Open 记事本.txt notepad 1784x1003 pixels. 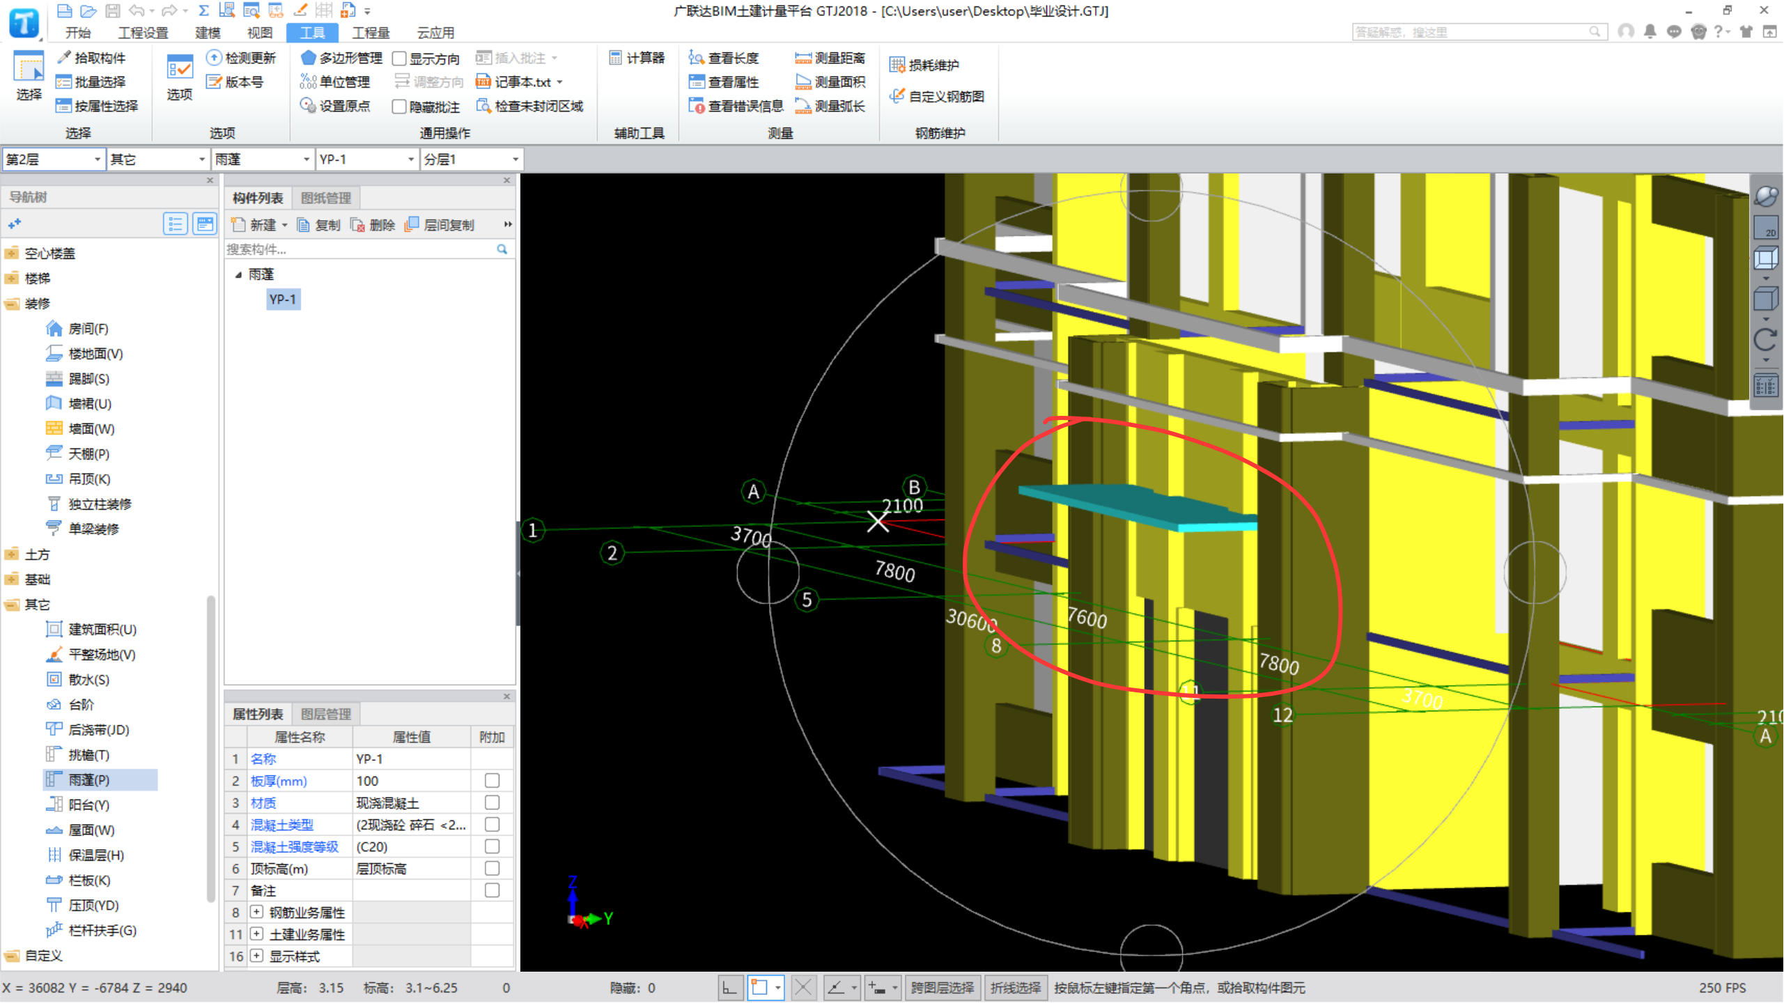519,82
